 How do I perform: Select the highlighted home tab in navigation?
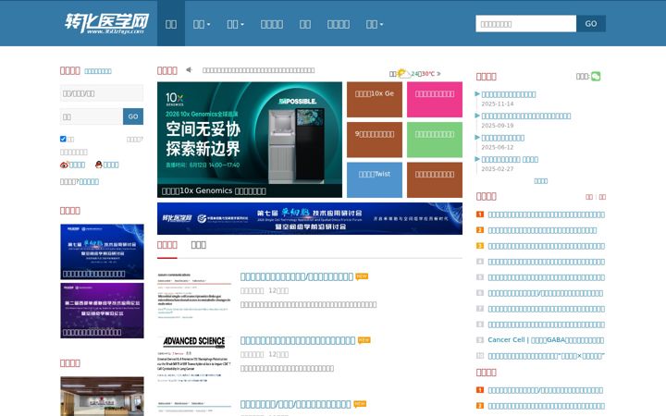tap(171, 23)
